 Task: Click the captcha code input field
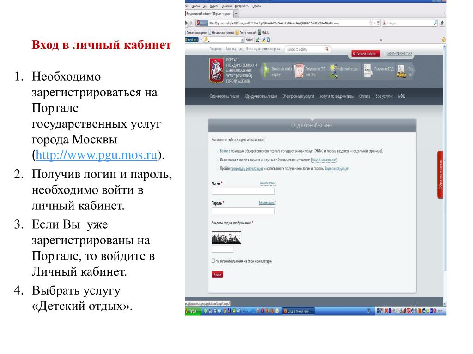pyautogui.click(x=222, y=249)
